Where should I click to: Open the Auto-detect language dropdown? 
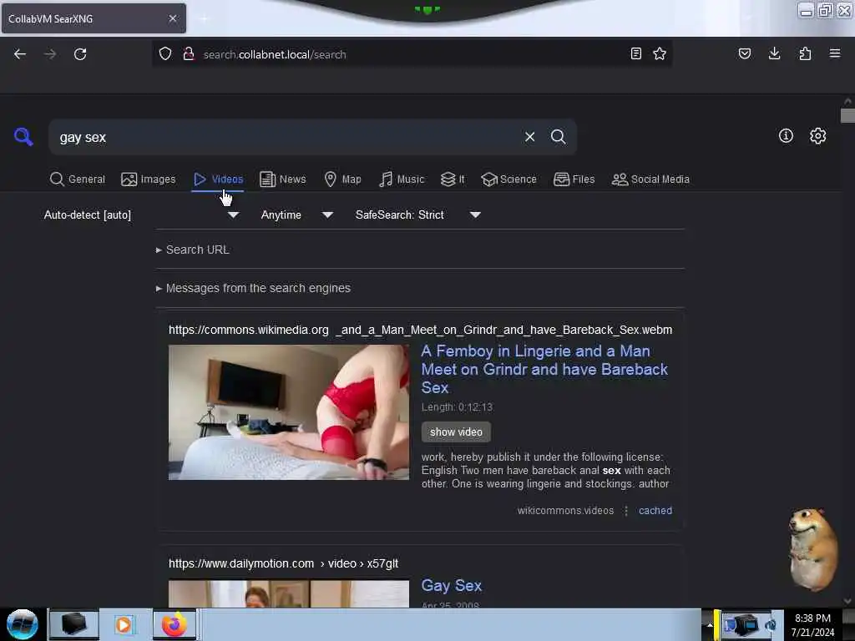pos(141,215)
